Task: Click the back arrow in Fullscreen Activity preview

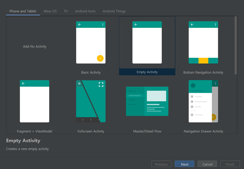Action: click(80, 84)
